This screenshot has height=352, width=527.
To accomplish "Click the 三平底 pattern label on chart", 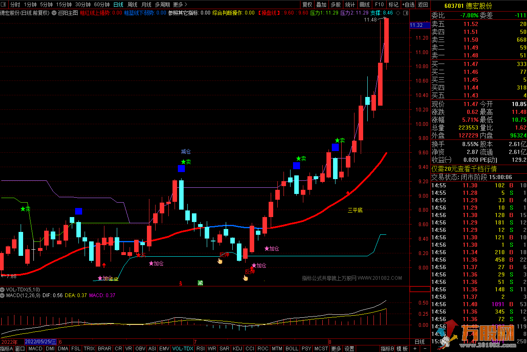I will coord(355,210).
